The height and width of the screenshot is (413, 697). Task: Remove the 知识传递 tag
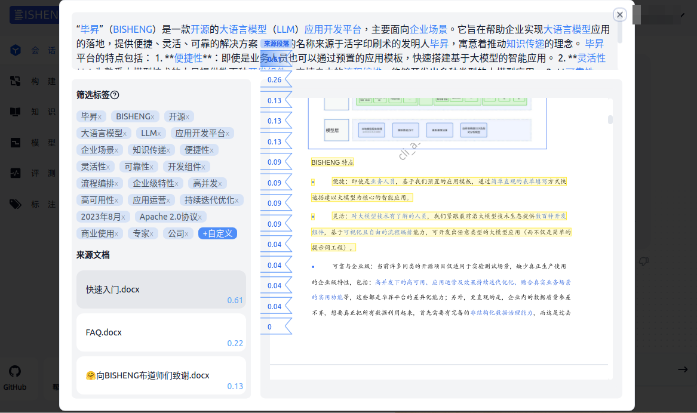coord(168,151)
